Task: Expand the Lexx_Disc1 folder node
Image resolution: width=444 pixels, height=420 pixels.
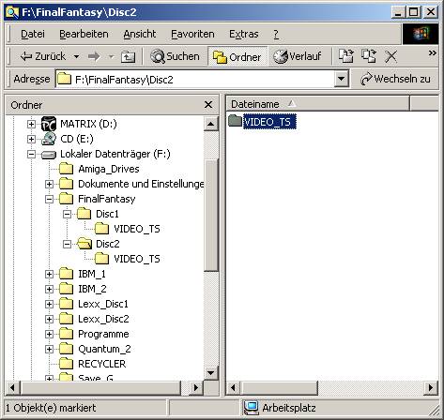Action: pos(49,304)
